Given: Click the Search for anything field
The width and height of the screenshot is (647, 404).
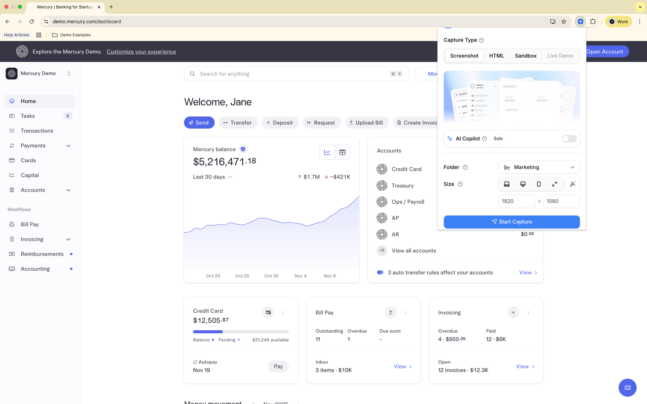Looking at the screenshot, I should tap(296, 74).
